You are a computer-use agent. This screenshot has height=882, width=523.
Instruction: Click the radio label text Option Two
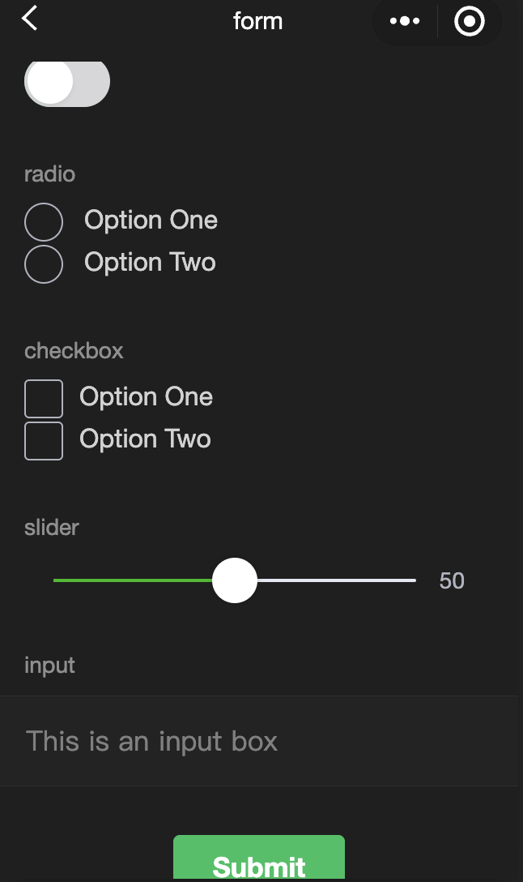150,263
